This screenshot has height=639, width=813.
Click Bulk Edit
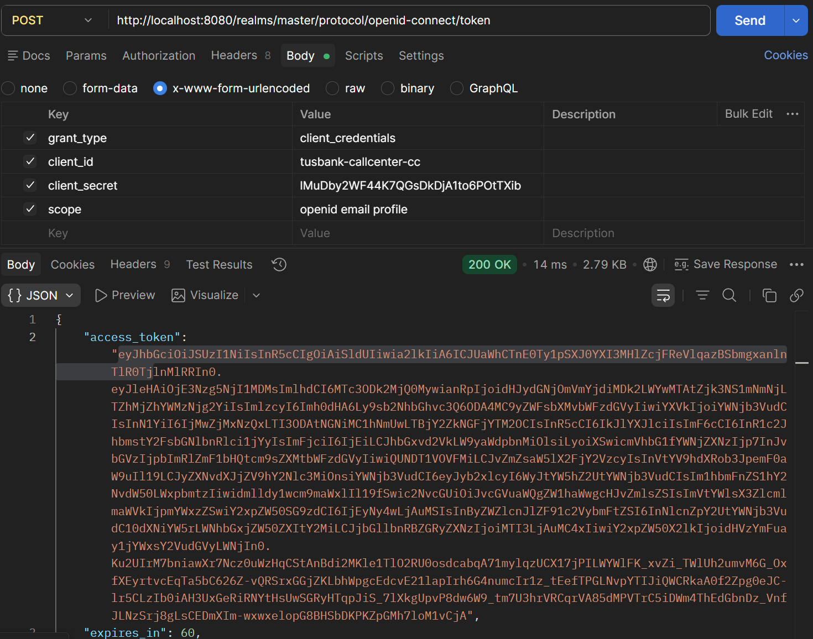click(x=748, y=114)
